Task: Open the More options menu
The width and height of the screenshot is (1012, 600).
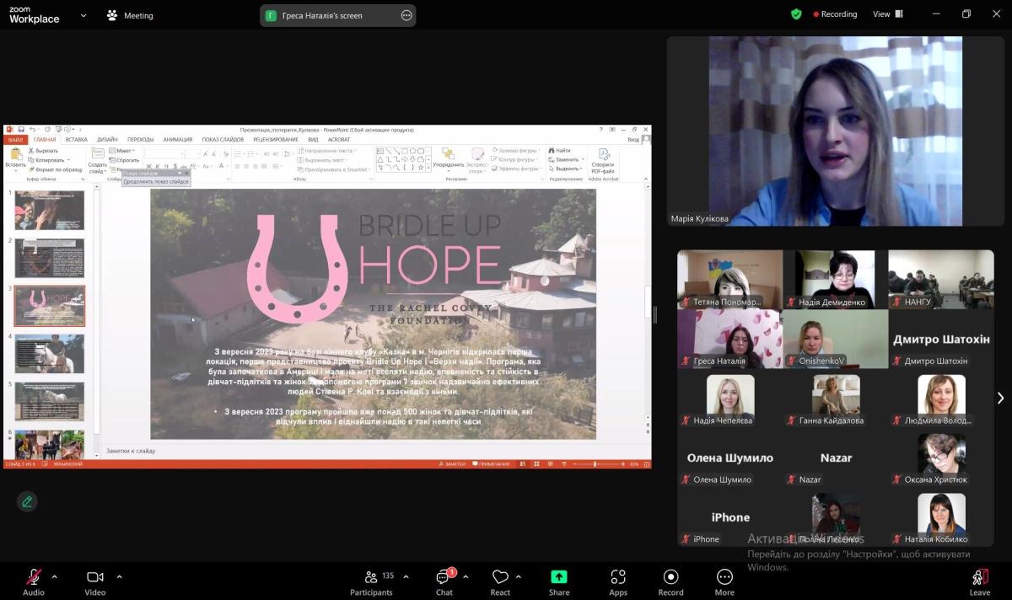Action: pyautogui.click(x=724, y=581)
